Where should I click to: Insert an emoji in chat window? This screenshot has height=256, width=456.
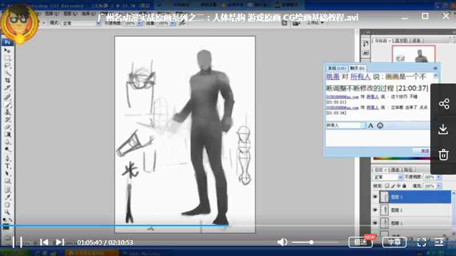point(380,125)
